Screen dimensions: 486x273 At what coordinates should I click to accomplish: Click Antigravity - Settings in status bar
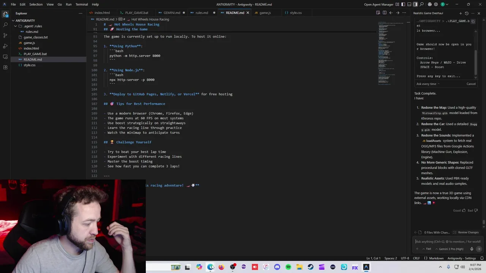(x=462, y=258)
